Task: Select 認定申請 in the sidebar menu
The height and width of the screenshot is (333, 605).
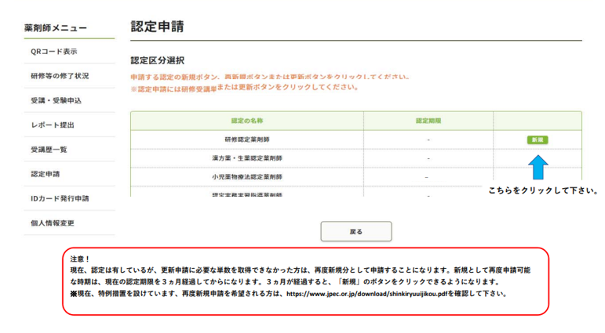Action: (x=45, y=174)
